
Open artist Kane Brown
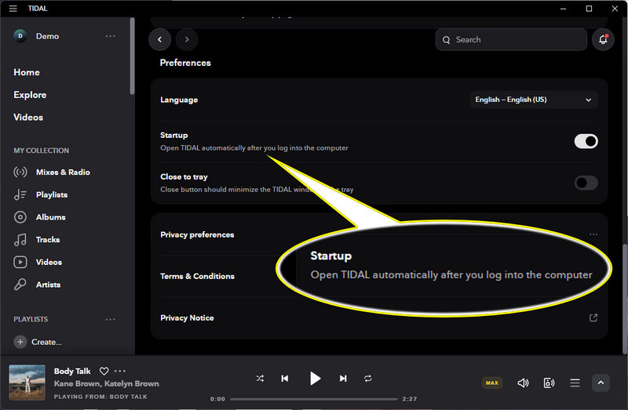pos(77,383)
